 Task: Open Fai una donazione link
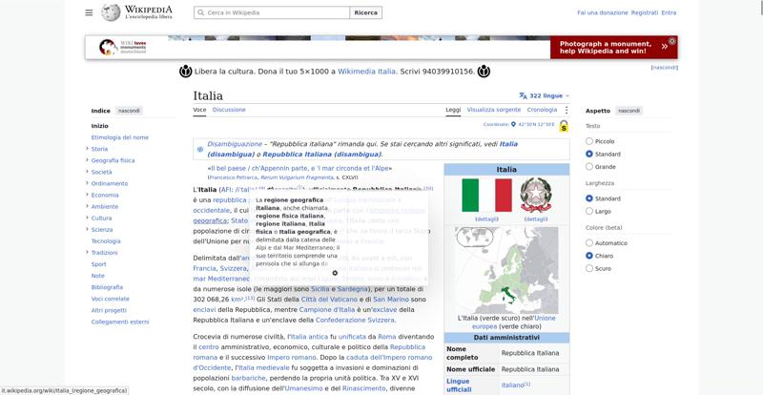603,12
